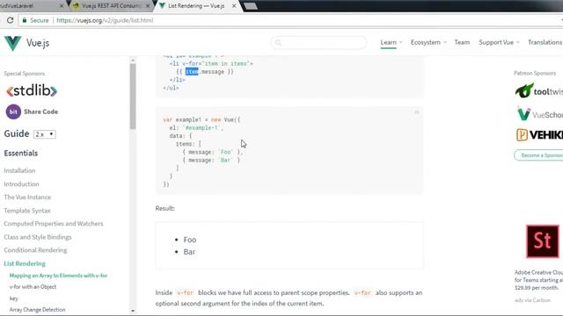
Task: Click the Special Sponsors label
Action: click(25, 74)
